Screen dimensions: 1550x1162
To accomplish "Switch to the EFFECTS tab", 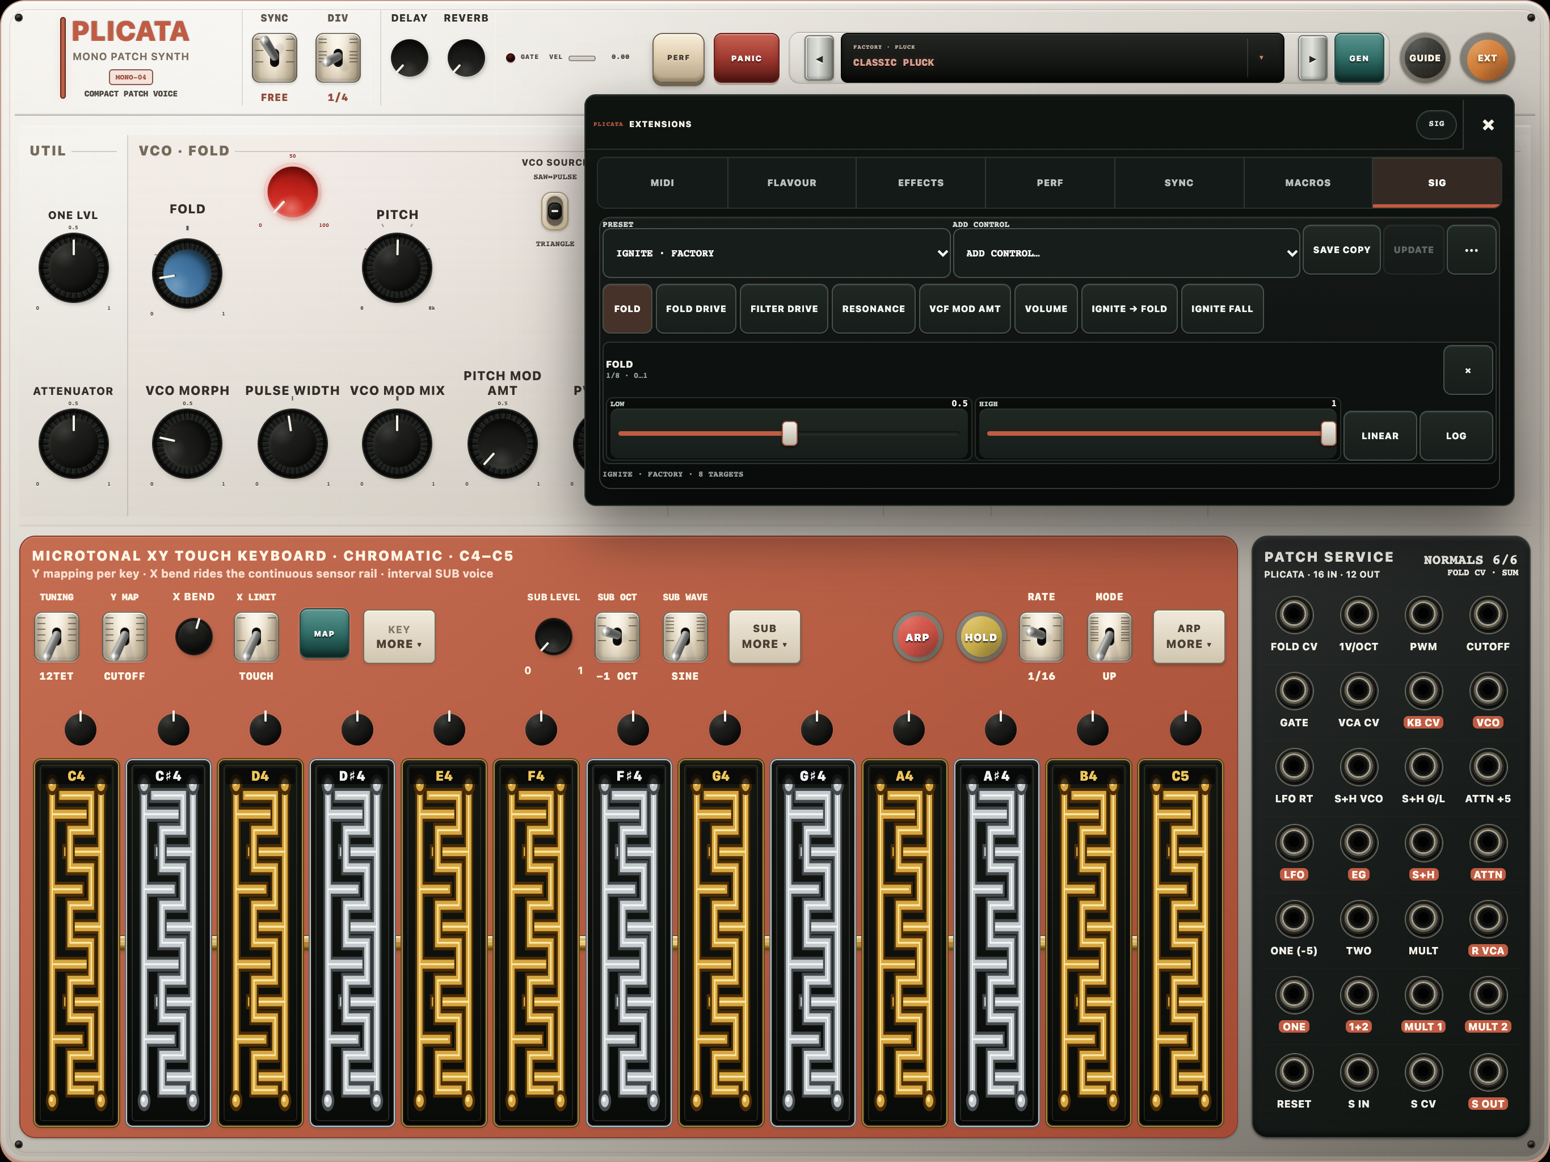I will (x=921, y=182).
